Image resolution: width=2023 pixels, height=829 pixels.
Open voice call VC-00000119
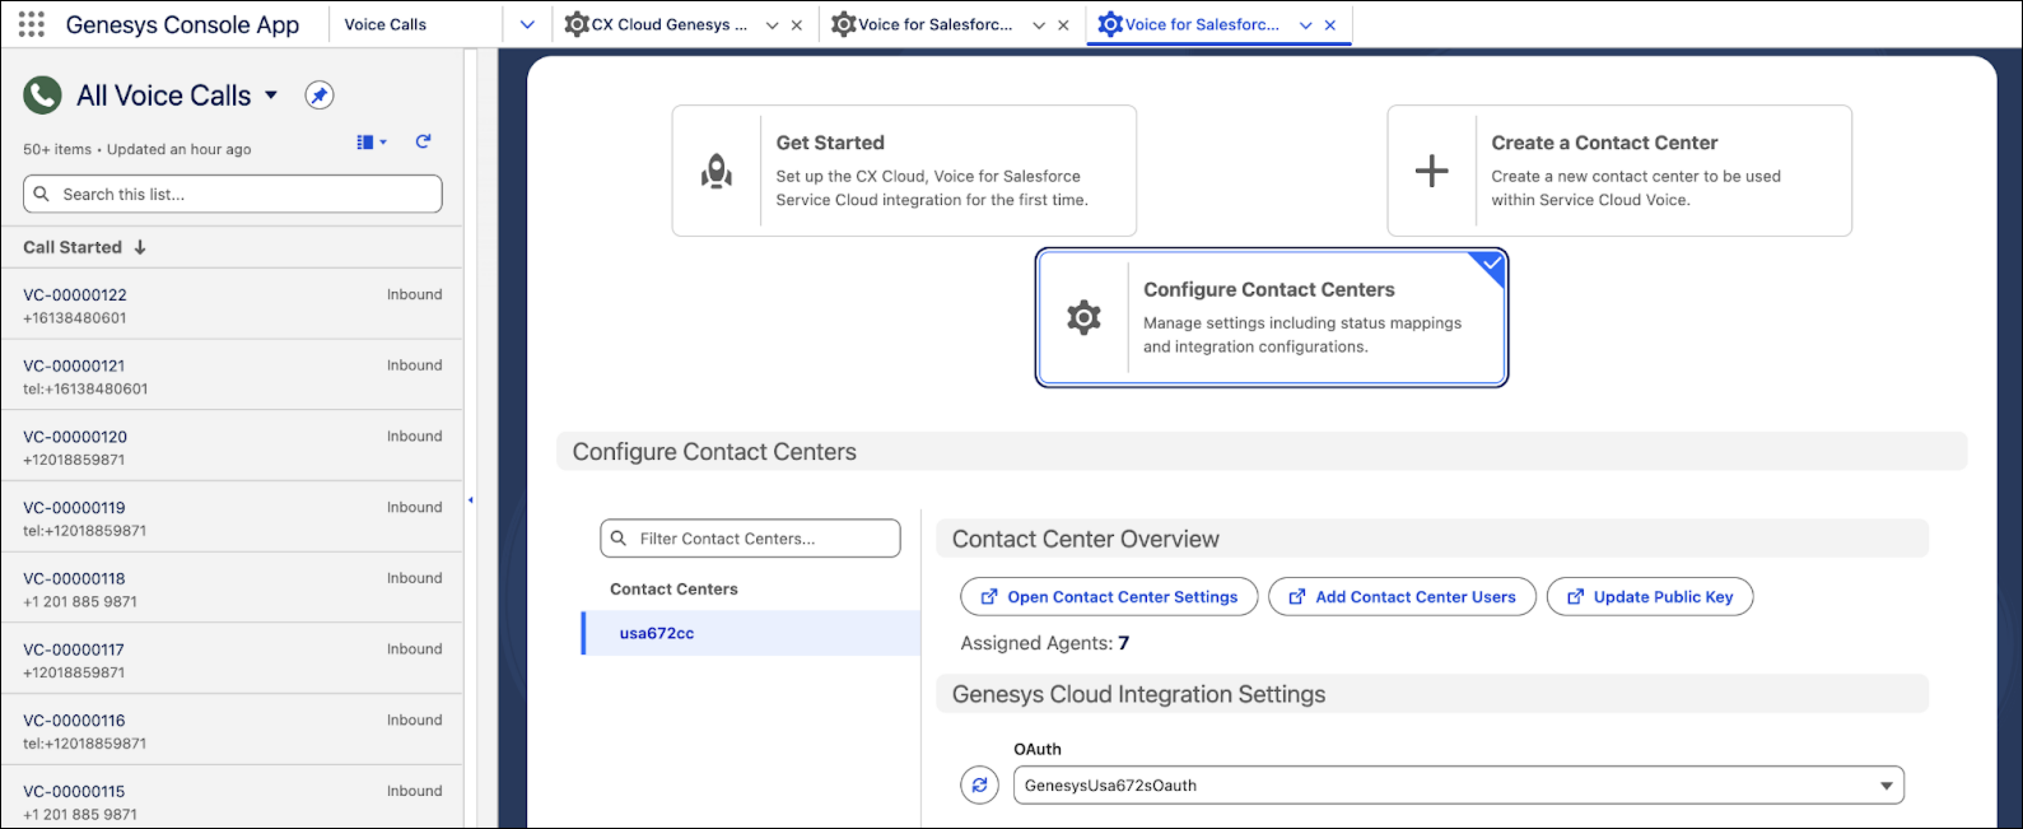point(74,507)
